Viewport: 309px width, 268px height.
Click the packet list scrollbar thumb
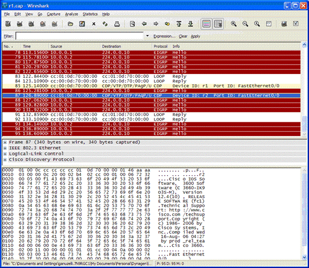click(304, 123)
